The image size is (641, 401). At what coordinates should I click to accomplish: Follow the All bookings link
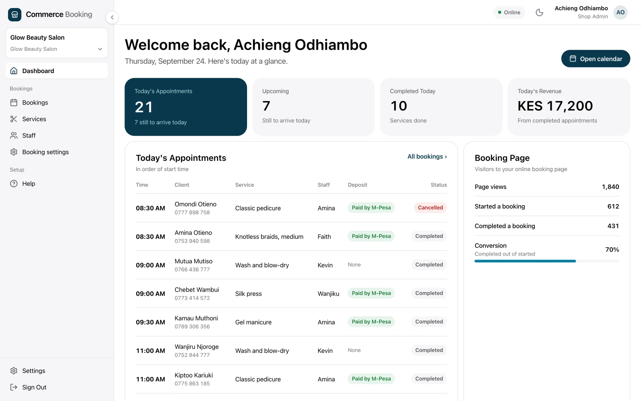pyautogui.click(x=427, y=156)
